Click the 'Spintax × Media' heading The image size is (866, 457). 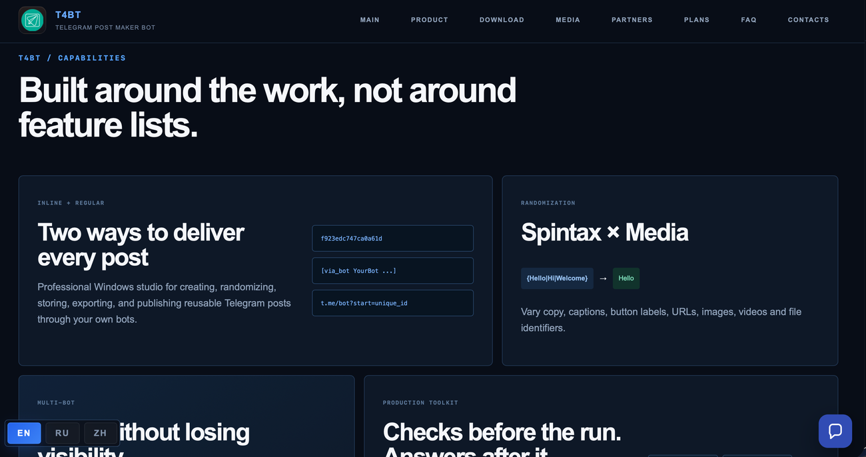coord(605,232)
